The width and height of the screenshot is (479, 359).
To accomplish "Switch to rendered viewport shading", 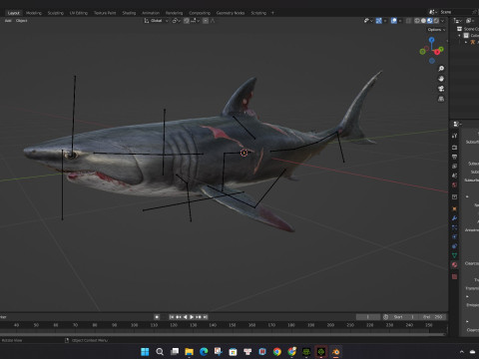I will tap(436, 21).
